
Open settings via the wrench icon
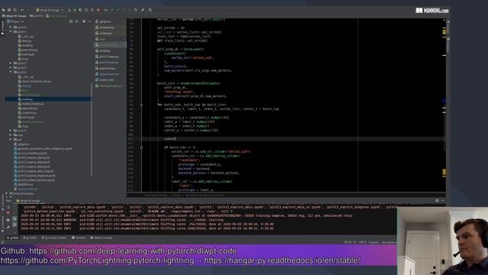tap(143, 10)
